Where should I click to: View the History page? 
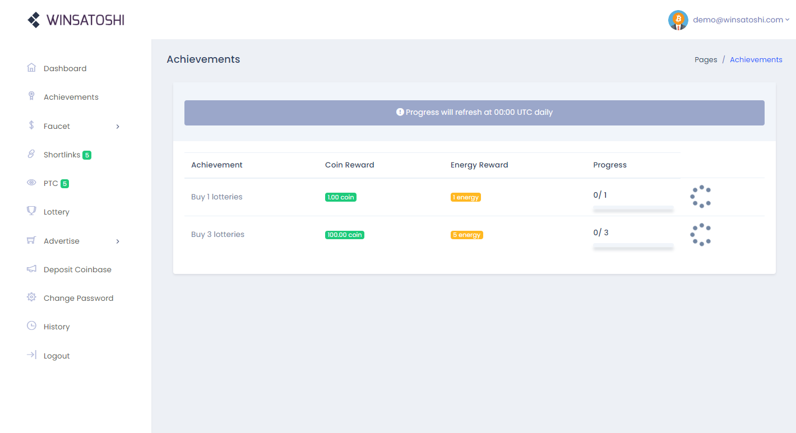pyautogui.click(x=57, y=327)
